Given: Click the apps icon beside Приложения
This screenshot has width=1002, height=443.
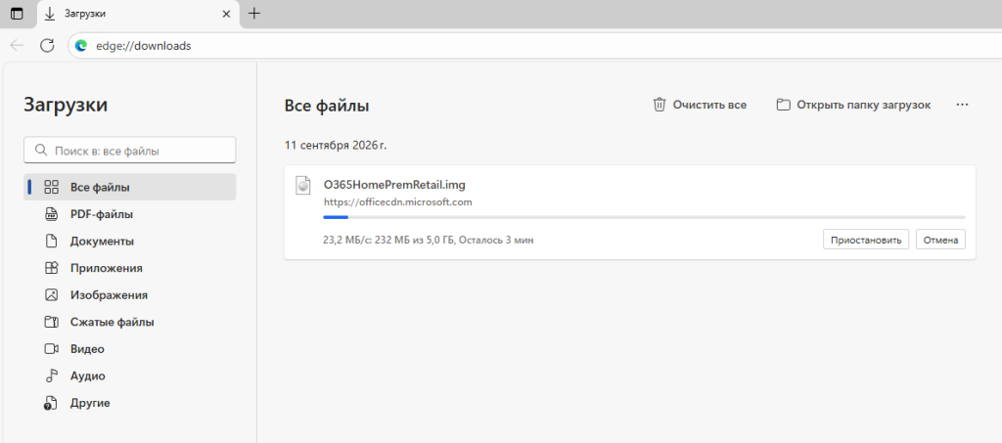Looking at the screenshot, I should point(51,268).
